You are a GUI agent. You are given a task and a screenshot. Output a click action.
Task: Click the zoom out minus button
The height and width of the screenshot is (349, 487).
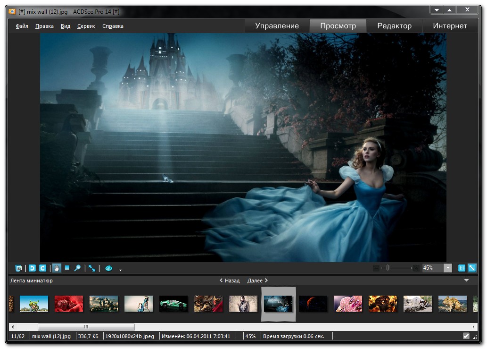pos(376,268)
